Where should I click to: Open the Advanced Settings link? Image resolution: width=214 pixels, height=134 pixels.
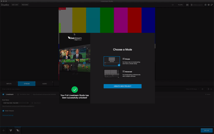[8, 115]
